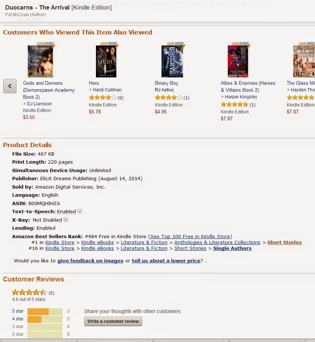This screenshot has width=315, height=342.
Task: Click the previous carousel arrow button
Action: (x=10, y=86)
